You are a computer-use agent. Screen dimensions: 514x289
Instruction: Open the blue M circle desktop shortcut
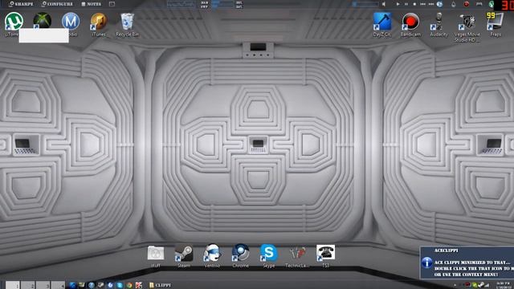coord(71,22)
